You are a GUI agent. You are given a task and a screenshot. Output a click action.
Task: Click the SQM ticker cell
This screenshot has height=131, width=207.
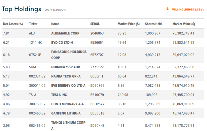pos(32,67)
